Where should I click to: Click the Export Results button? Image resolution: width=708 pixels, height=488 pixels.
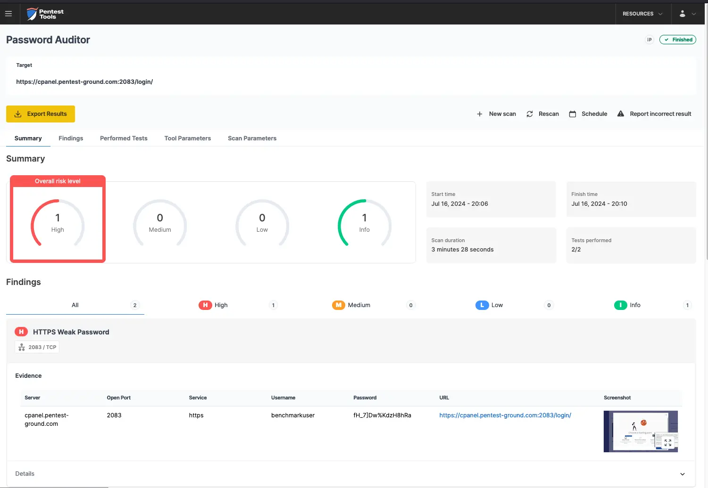click(x=41, y=114)
